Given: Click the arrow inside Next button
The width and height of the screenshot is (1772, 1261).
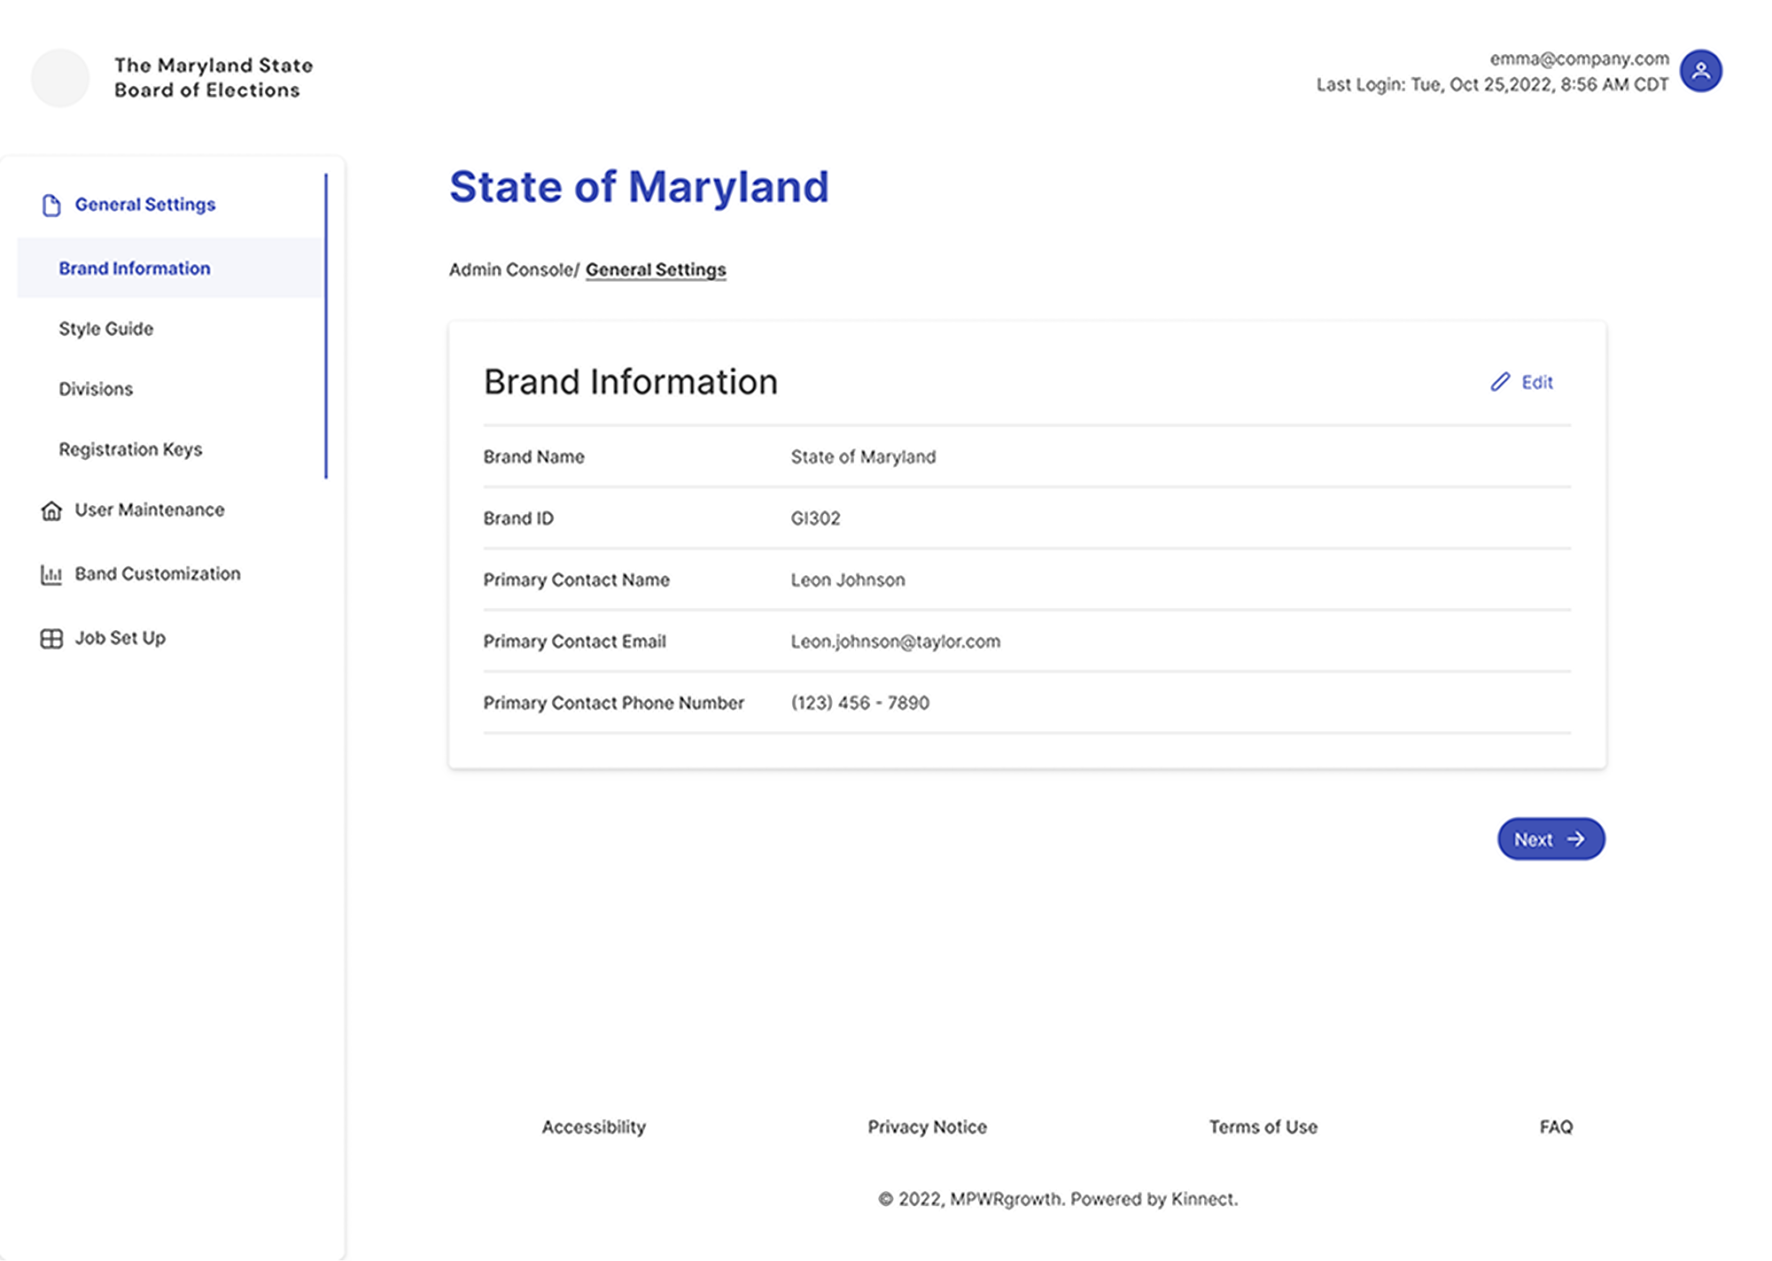Looking at the screenshot, I should (1575, 839).
